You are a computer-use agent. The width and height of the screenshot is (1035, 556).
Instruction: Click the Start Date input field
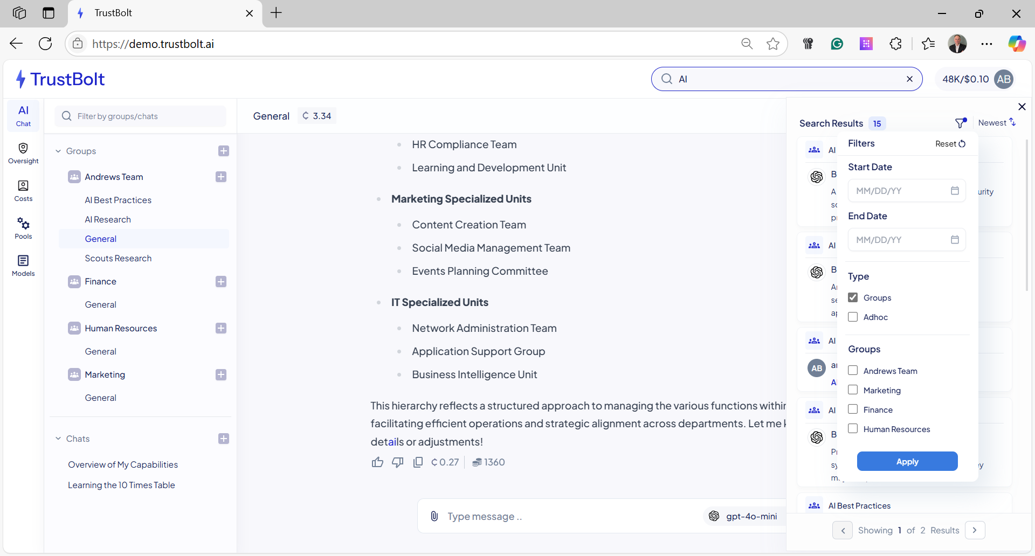[907, 191]
